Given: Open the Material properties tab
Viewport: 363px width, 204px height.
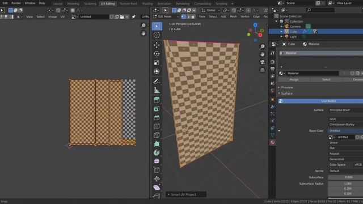Looking at the screenshot, I should pyautogui.click(x=272, y=142).
